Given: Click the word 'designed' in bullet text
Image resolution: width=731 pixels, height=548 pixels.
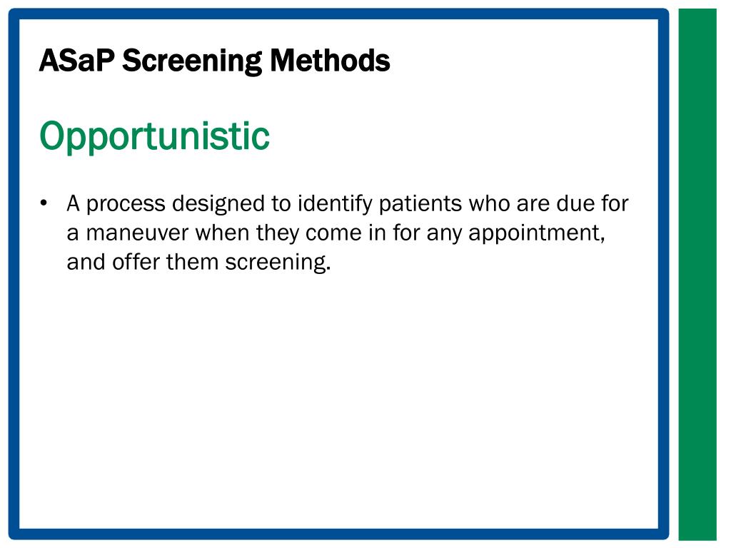Looking at the screenshot, I should pos(218,204).
